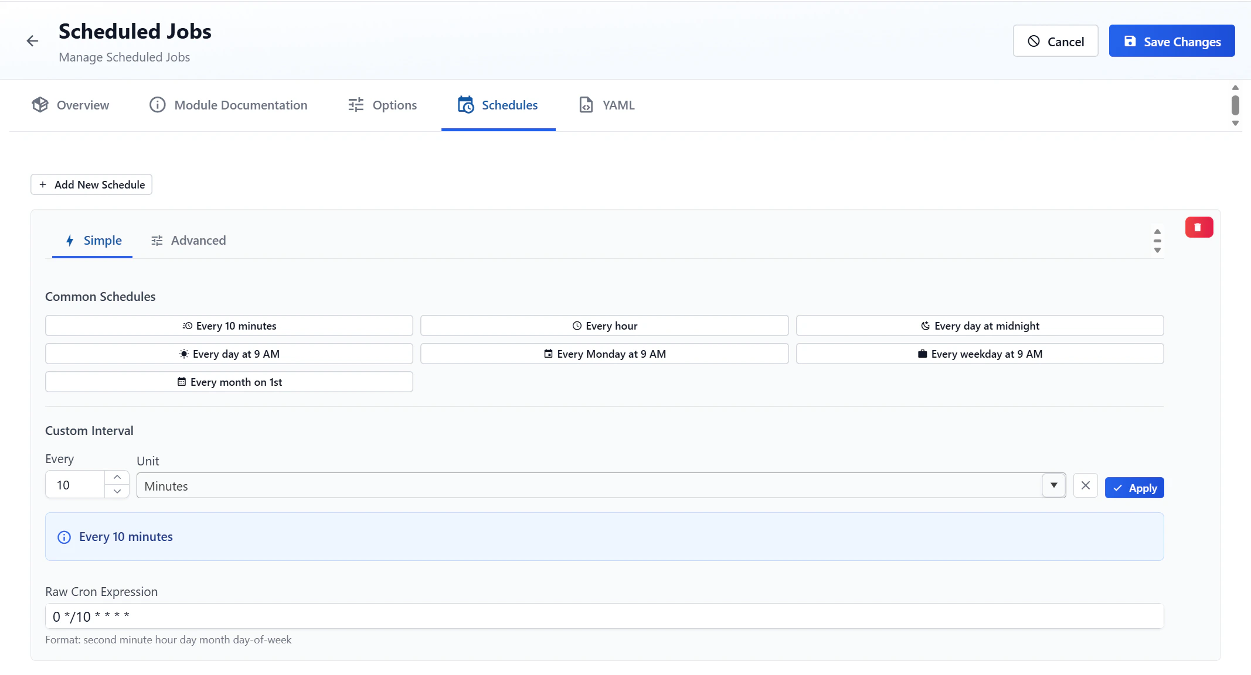Choose Every day at midnight preset

(x=980, y=325)
